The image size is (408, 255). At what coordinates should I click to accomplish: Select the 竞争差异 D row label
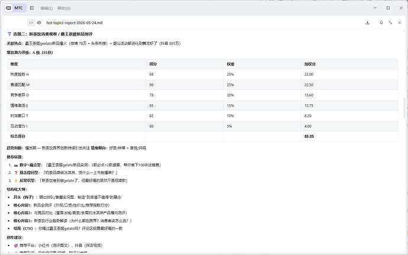point(20,95)
